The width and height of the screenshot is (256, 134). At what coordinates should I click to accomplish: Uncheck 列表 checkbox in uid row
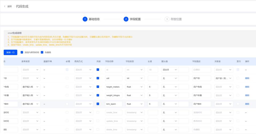click(98, 78)
